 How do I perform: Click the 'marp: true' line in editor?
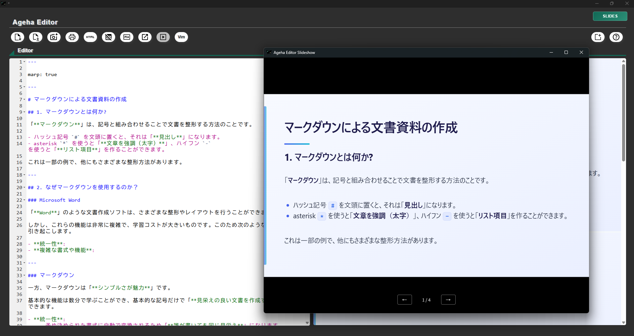[42, 74]
